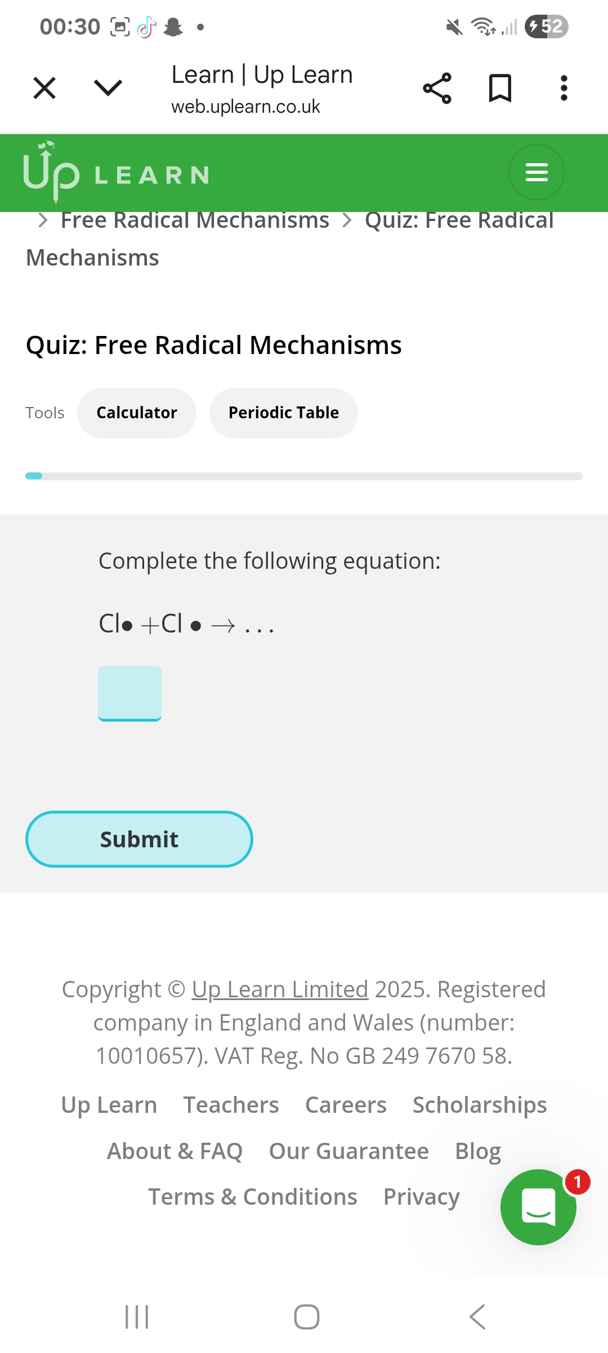
Task: Click the Up Learn logo
Action: [x=115, y=173]
